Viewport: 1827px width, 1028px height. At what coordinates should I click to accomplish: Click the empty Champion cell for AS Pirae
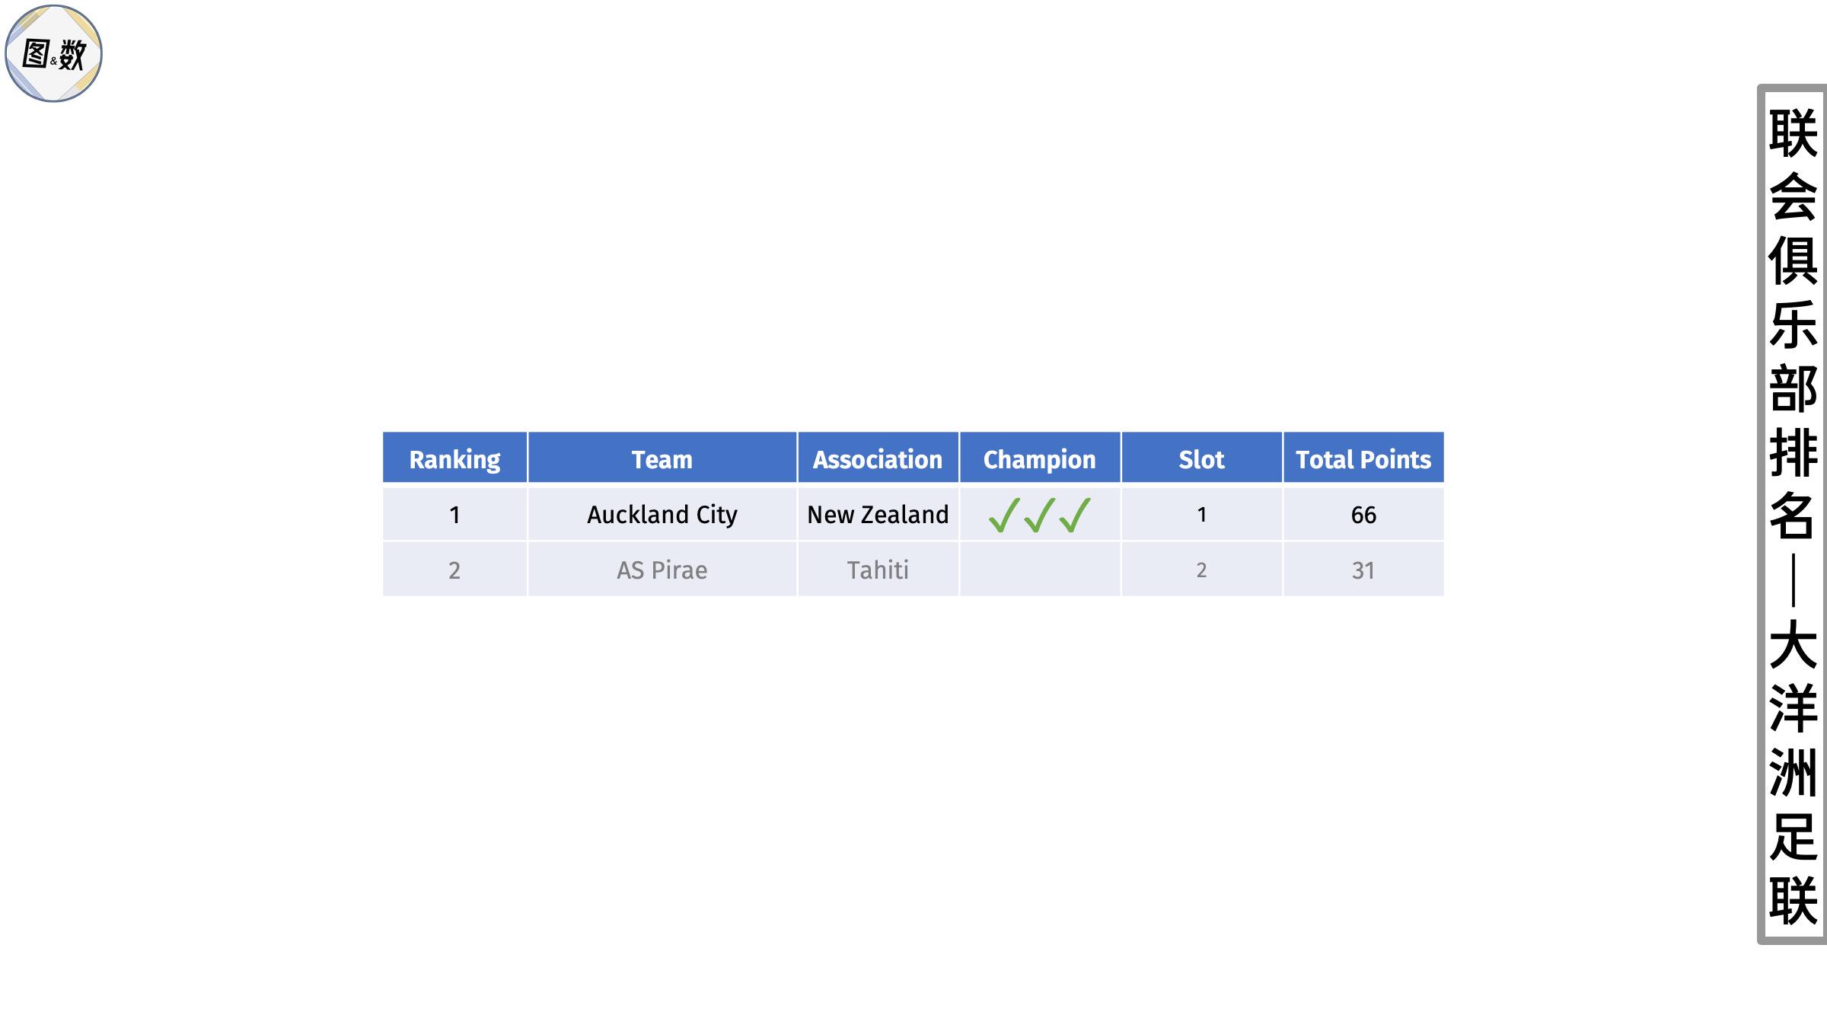1040,570
